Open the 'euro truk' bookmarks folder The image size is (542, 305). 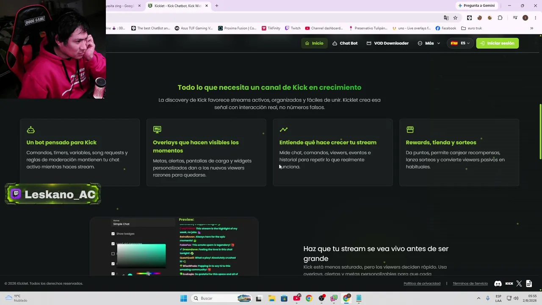[471, 28]
